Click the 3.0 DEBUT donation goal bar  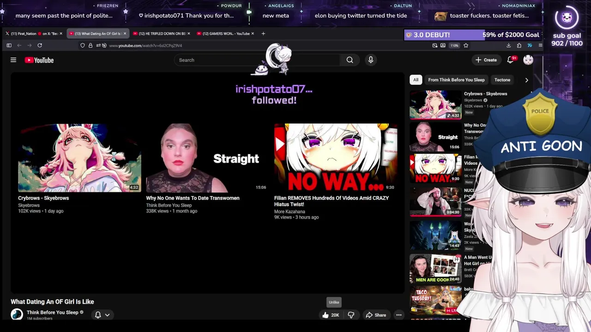click(472, 35)
